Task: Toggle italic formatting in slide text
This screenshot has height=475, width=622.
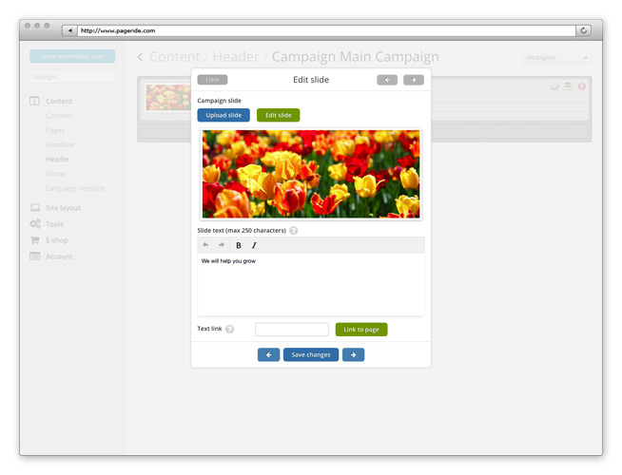Action: pyautogui.click(x=254, y=245)
